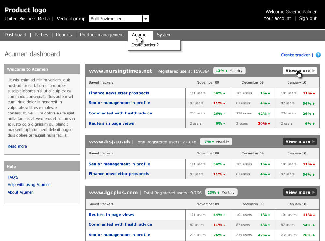Click View more for www.nursingtimes.net
The height and width of the screenshot is (241, 325).
click(300, 71)
